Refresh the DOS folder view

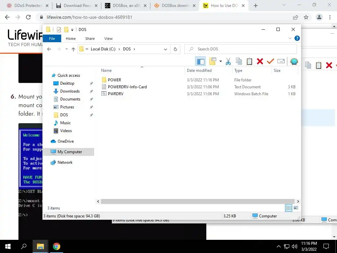[x=175, y=49]
